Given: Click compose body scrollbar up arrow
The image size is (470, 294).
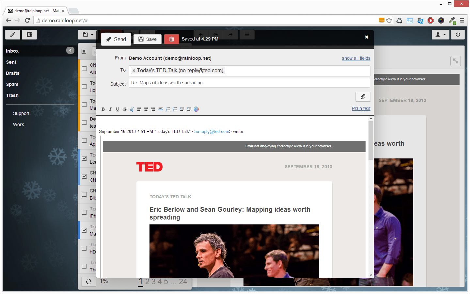Looking at the screenshot, I should 371,119.
